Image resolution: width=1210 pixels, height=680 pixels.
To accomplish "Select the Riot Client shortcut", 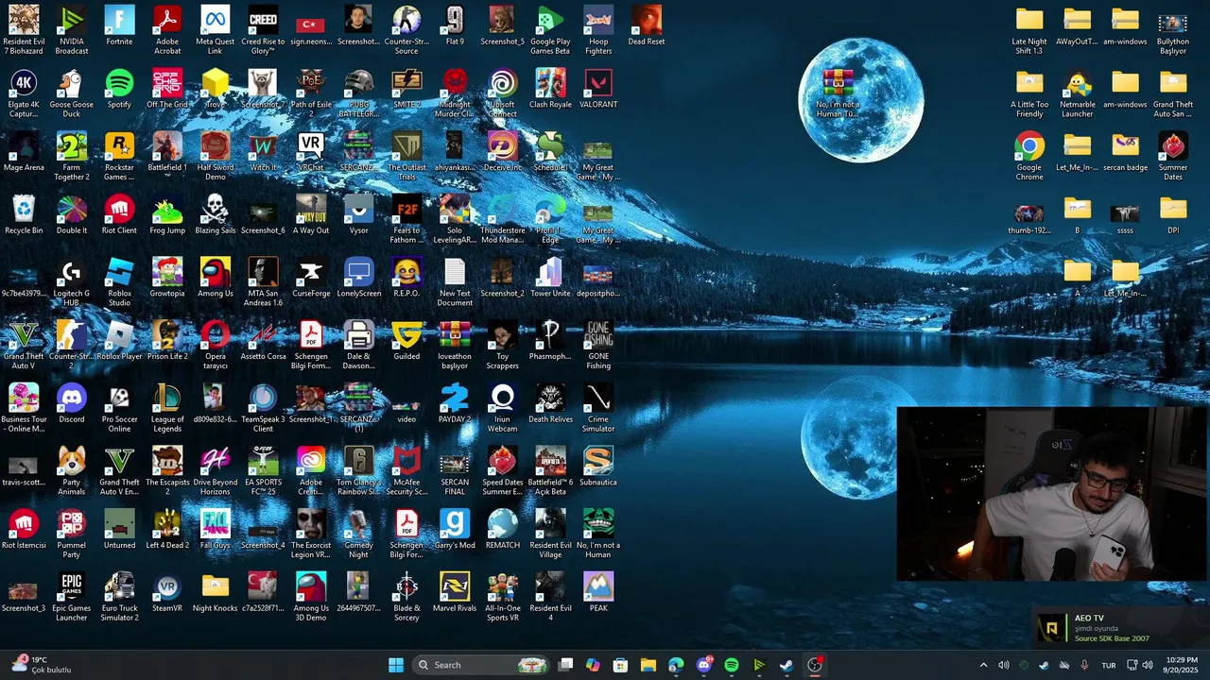I will pos(119,215).
